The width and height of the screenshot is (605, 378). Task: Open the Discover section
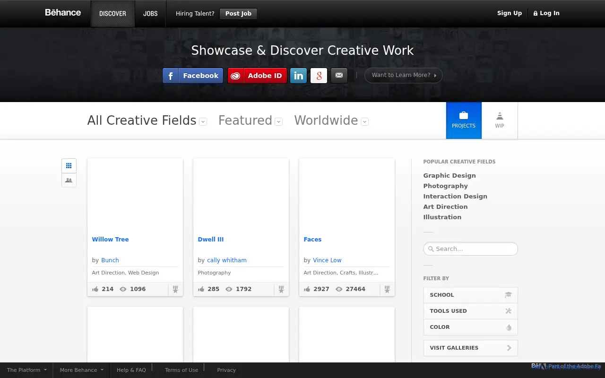coord(112,14)
